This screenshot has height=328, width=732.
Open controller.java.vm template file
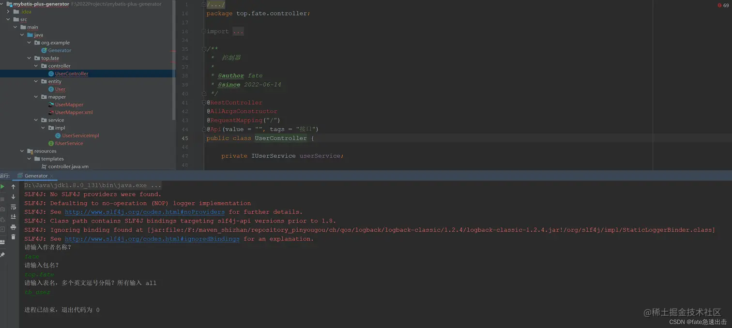tap(68, 166)
